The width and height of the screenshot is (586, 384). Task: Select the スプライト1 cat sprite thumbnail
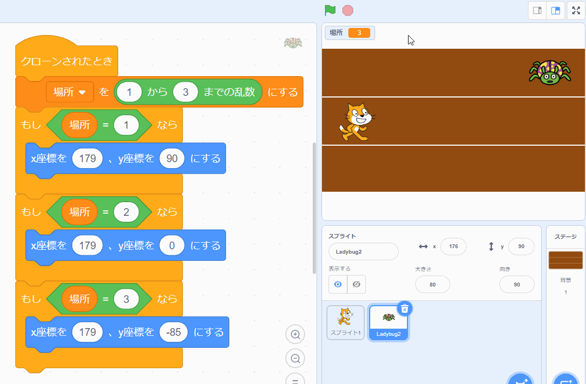click(x=346, y=322)
